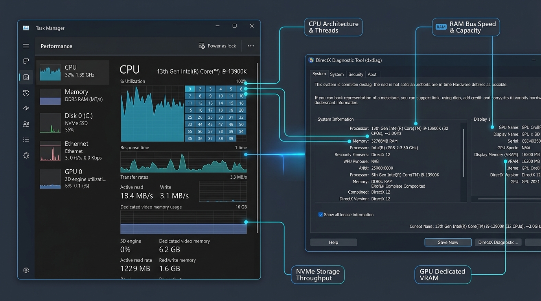Open Task Manager settings gear
Viewport: 541px width, 301px height.
pyautogui.click(x=26, y=270)
